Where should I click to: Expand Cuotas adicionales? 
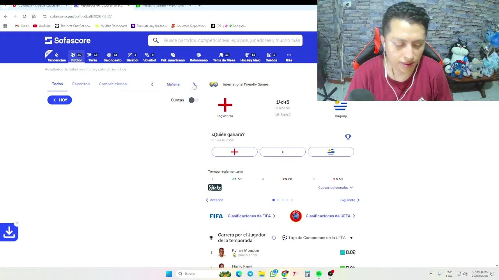336,187
